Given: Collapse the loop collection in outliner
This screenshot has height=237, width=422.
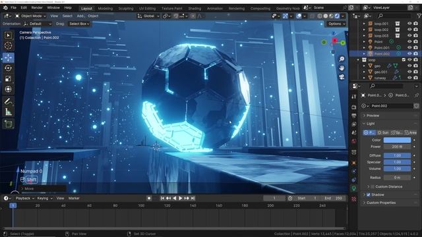Looking at the screenshot, I should click(x=358, y=60).
